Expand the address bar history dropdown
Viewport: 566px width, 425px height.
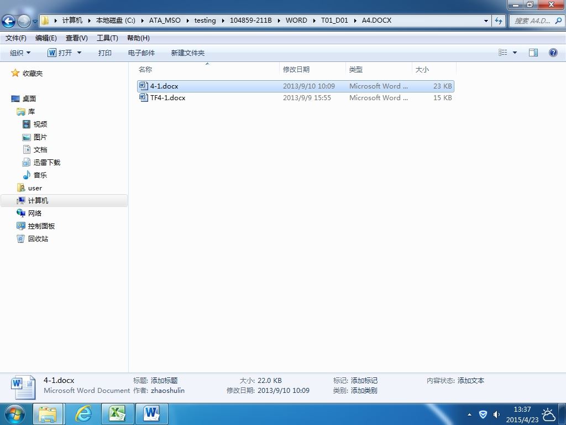486,20
